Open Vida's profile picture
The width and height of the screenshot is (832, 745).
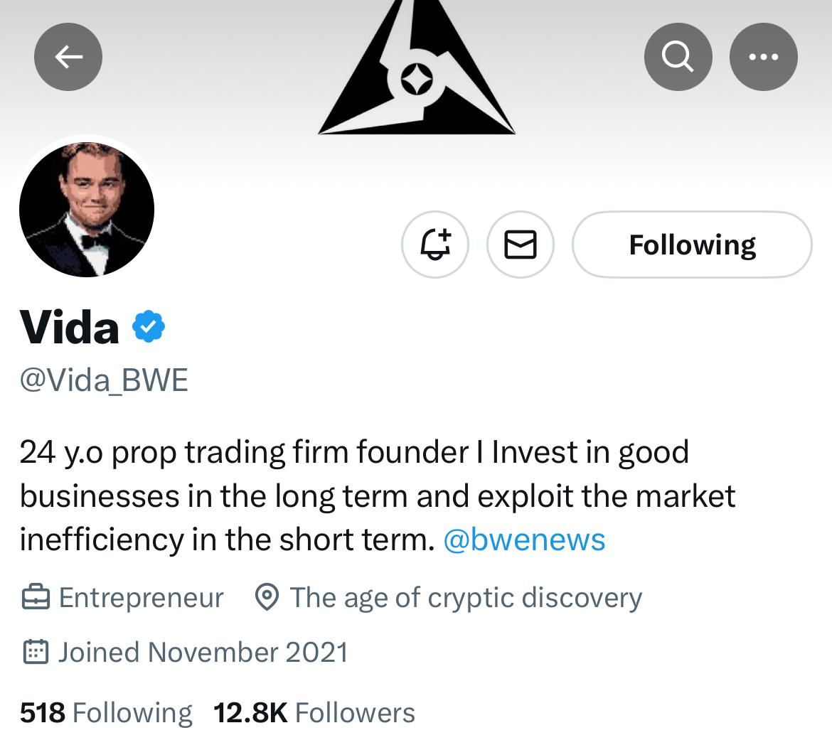[87, 210]
